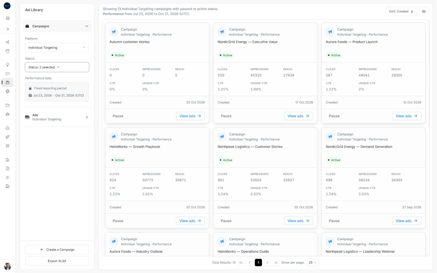Open the flag icon in the sidebar
This screenshot has height=273, width=437.
[x=8, y=74]
